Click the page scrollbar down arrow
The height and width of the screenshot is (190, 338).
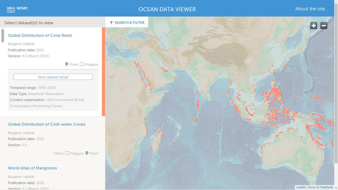coord(336,188)
